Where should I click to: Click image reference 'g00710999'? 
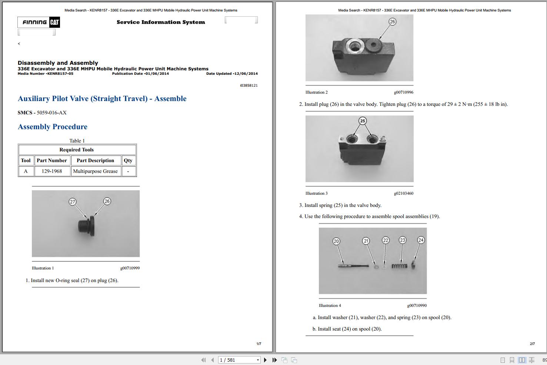(x=130, y=268)
